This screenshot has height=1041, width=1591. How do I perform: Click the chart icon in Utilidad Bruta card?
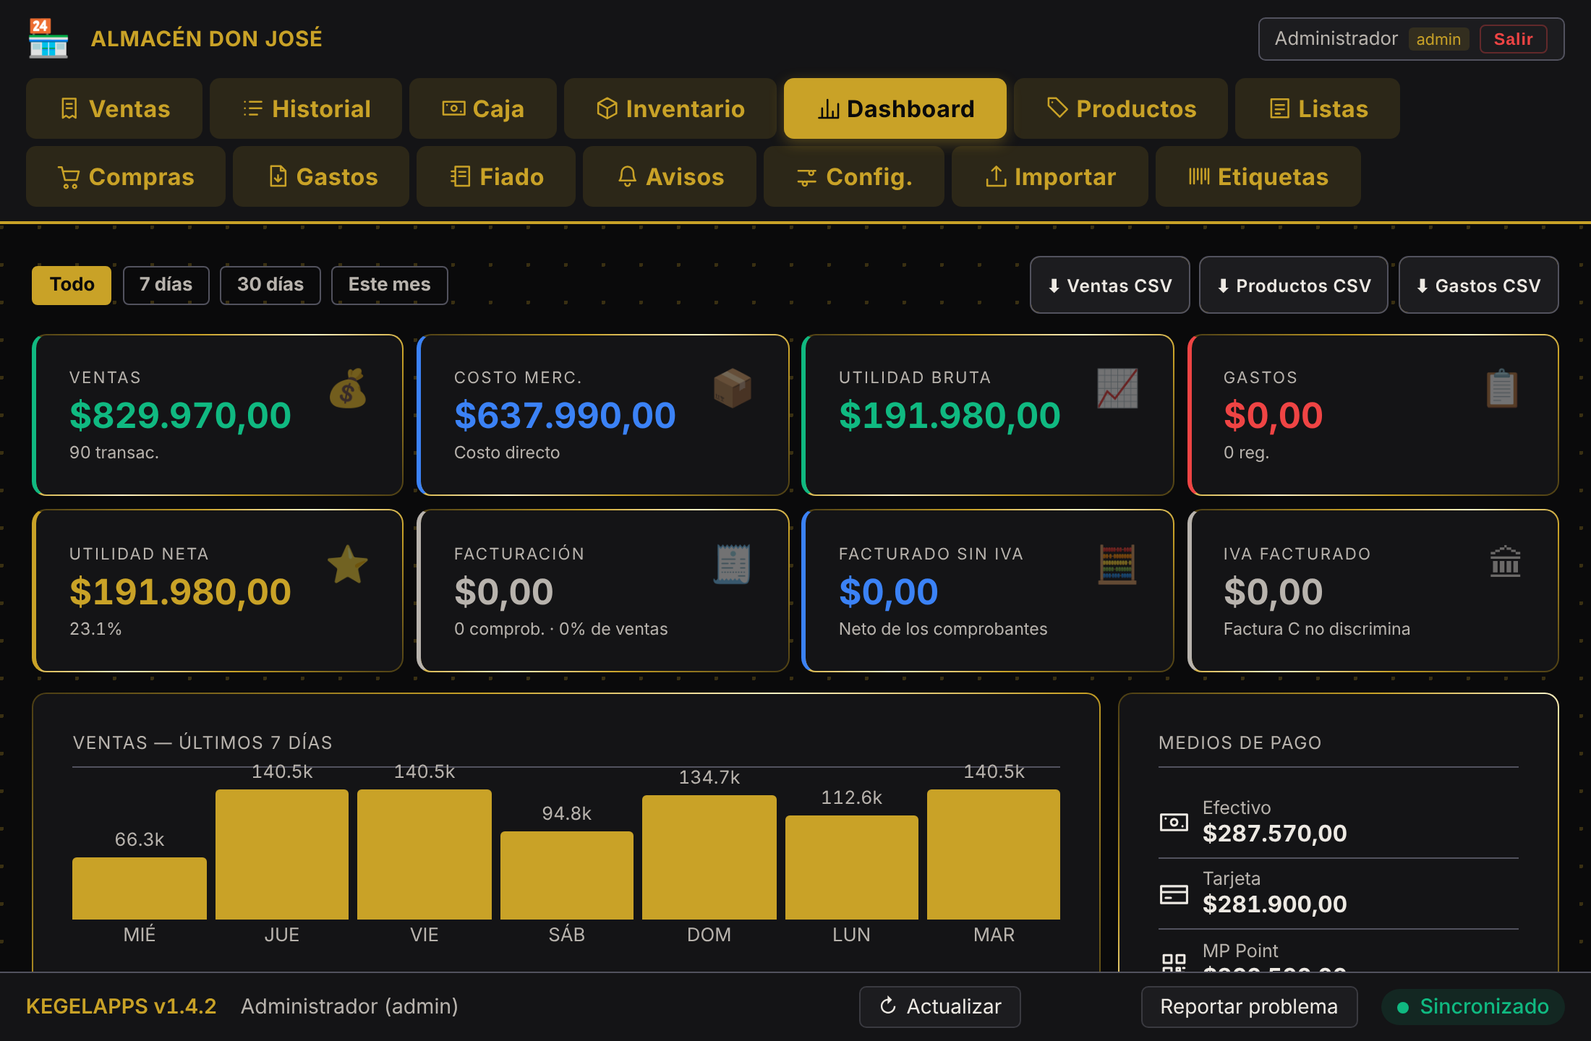pos(1117,388)
